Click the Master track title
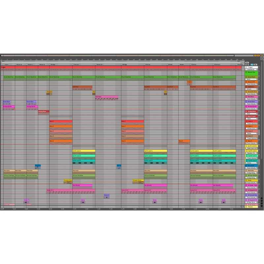This screenshot has width=264, height=264. [251, 207]
